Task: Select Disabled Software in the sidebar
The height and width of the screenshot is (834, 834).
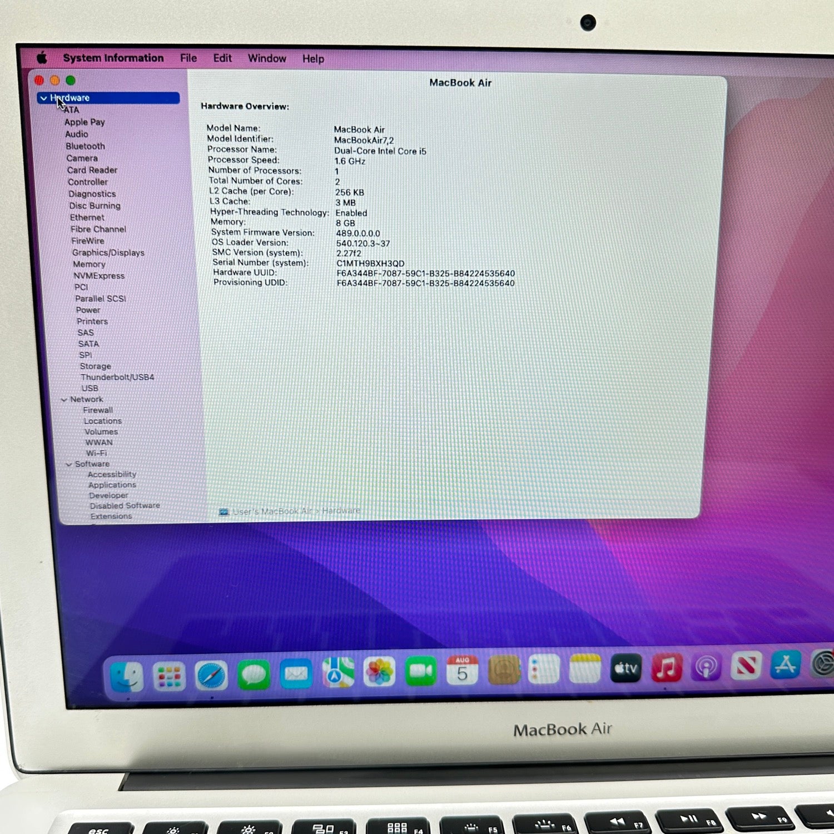Action: (x=125, y=506)
